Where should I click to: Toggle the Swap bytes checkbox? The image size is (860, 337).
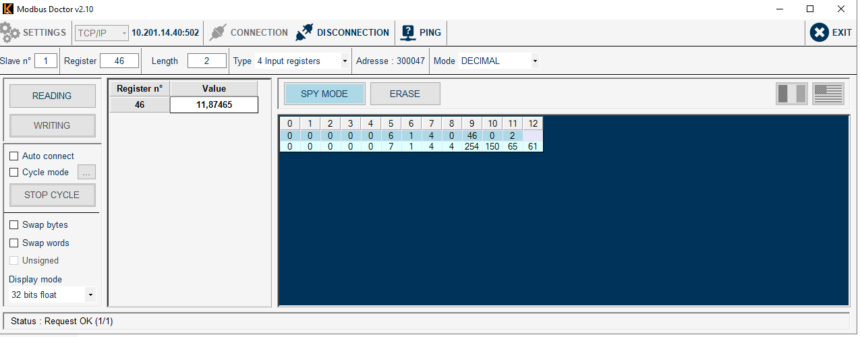coord(13,224)
